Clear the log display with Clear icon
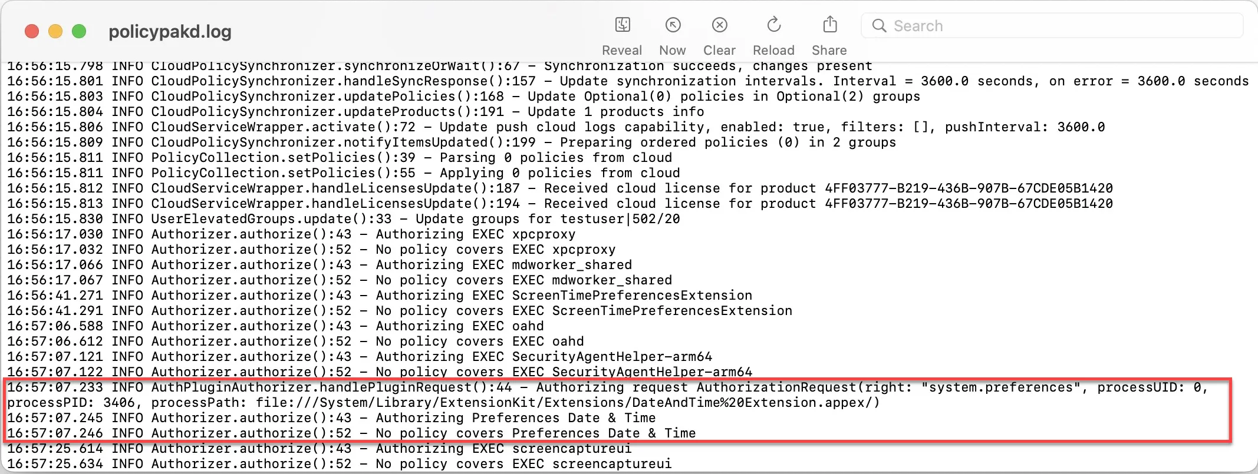1258x474 pixels. click(719, 25)
